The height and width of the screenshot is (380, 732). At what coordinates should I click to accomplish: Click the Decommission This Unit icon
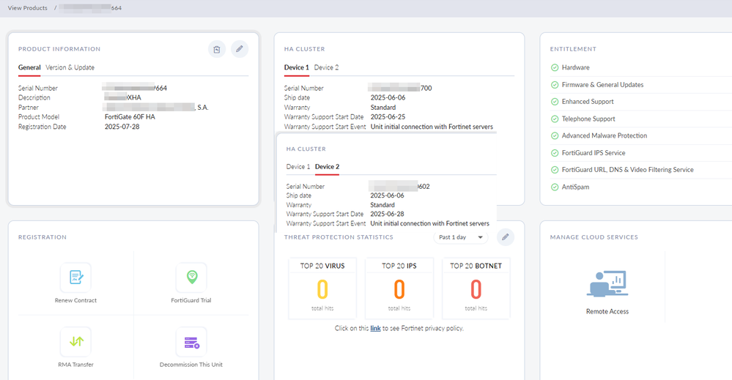point(191,341)
